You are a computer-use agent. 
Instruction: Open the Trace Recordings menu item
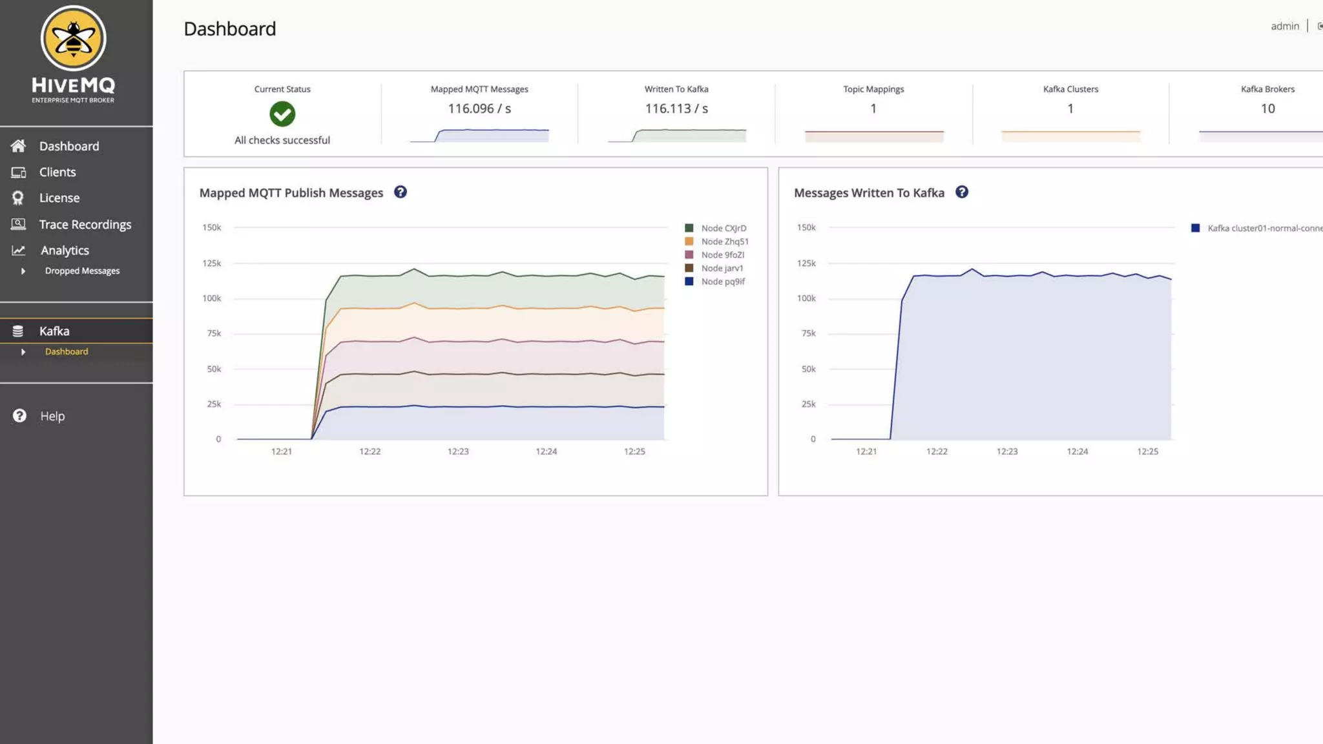coord(85,224)
